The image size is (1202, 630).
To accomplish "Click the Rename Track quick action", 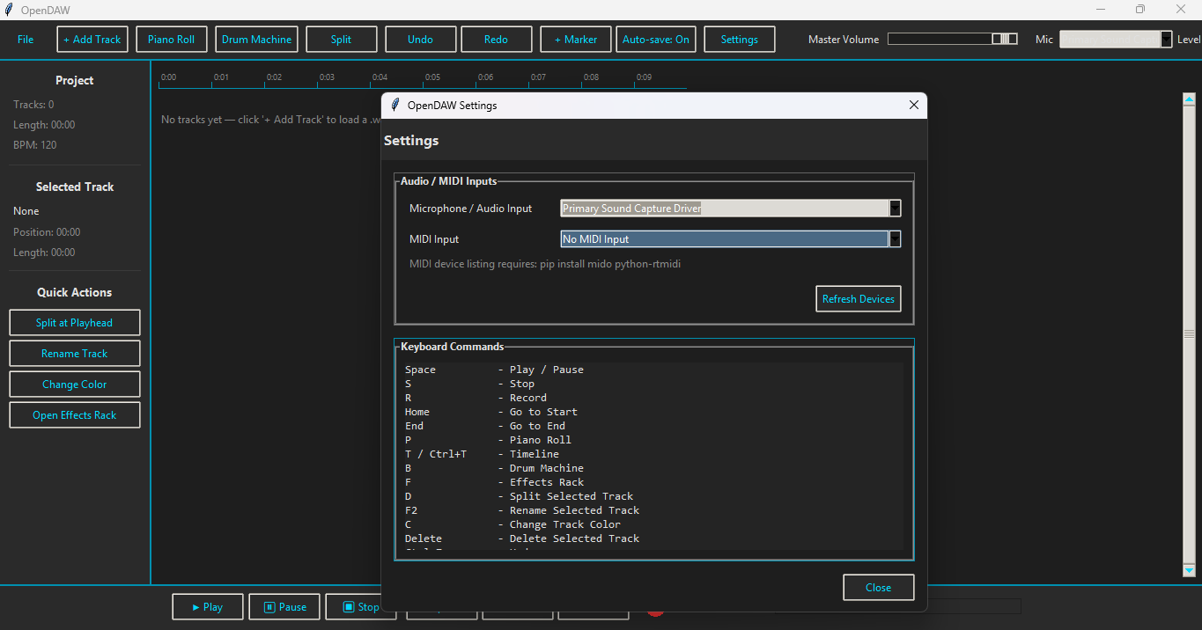I will click(x=75, y=354).
